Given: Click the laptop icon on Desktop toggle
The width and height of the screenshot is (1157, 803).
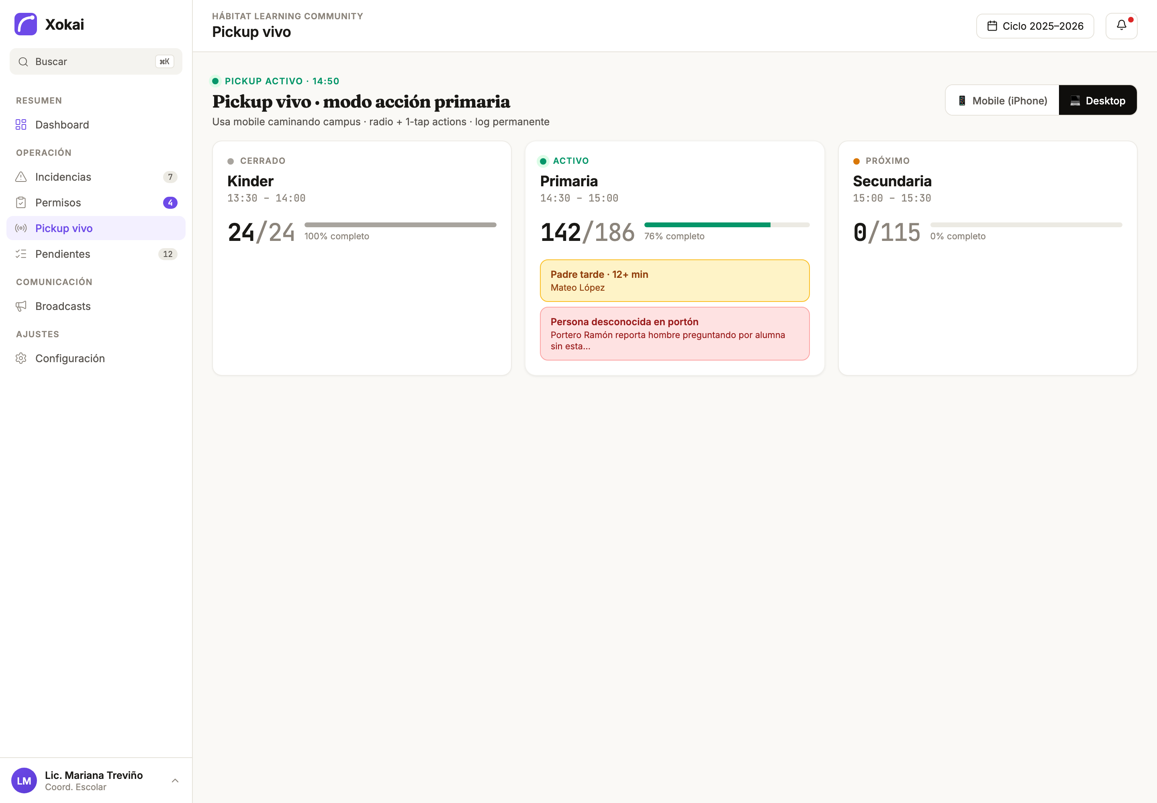Looking at the screenshot, I should tap(1075, 101).
